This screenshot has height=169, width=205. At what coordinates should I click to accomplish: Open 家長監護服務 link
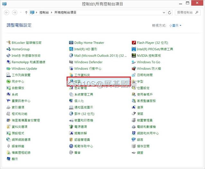point(146,101)
